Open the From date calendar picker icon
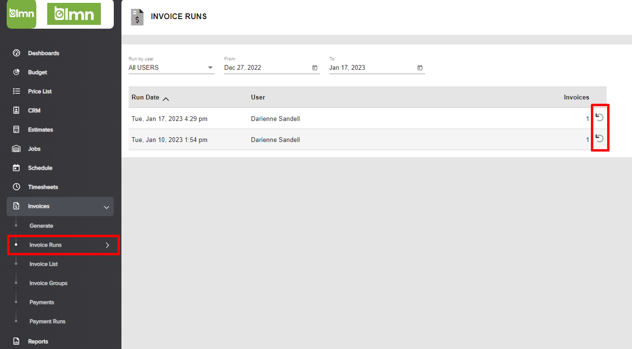632x349 pixels. click(315, 68)
